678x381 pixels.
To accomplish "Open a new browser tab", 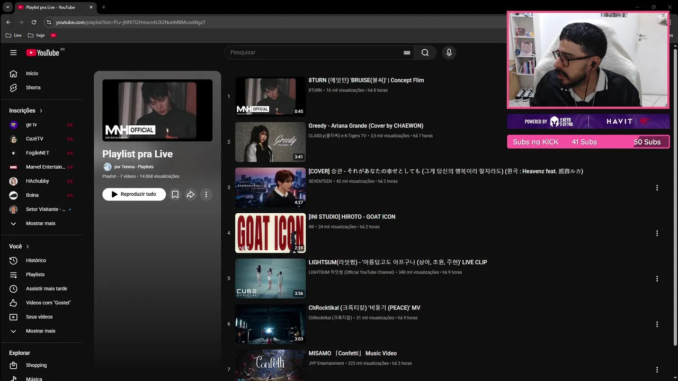I will click(x=104, y=7).
